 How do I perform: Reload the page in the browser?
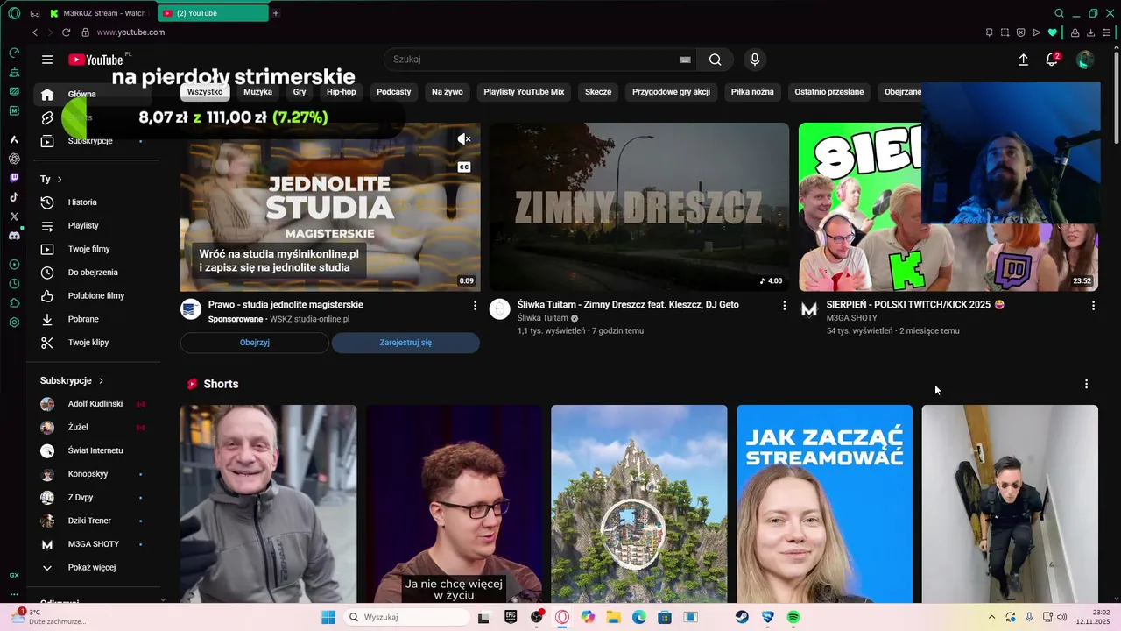click(x=66, y=32)
